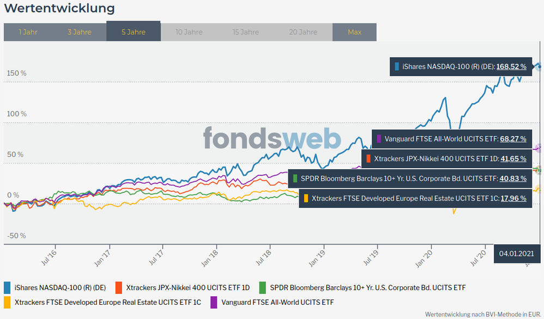Click the 68,27 % Vanguard tooltip value
The image size is (544, 319).
(x=513, y=139)
